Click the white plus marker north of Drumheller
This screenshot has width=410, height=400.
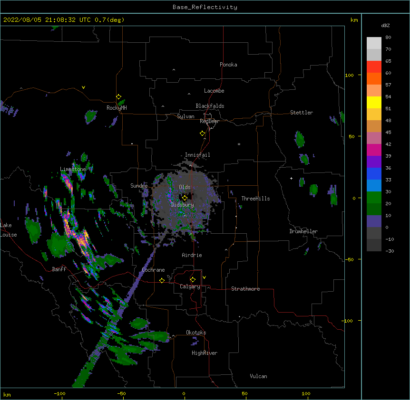pos(291,178)
